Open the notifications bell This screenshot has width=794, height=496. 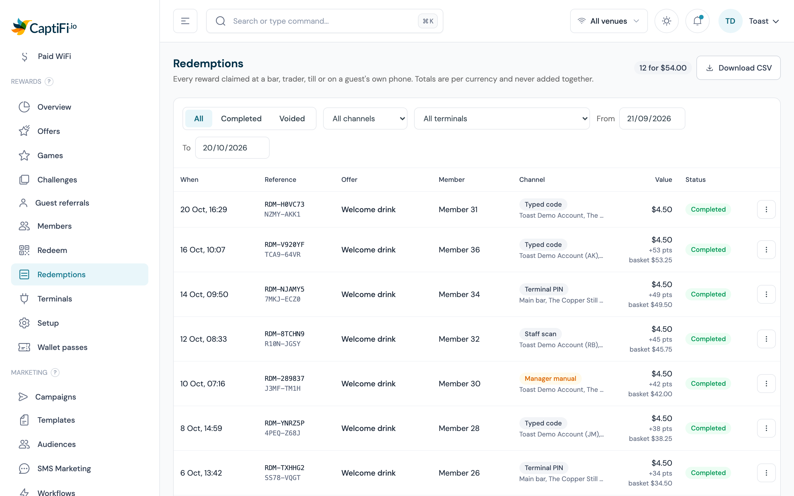click(697, 21)
